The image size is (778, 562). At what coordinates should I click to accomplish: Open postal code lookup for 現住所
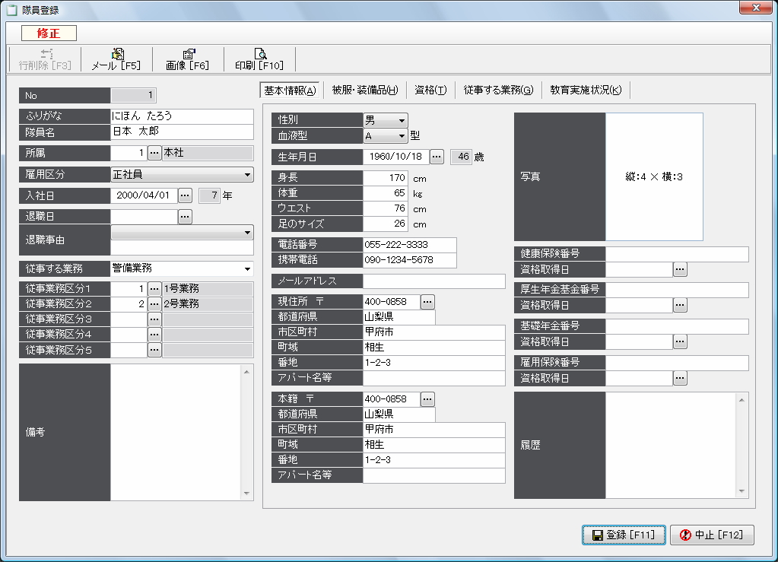point(427,302)
